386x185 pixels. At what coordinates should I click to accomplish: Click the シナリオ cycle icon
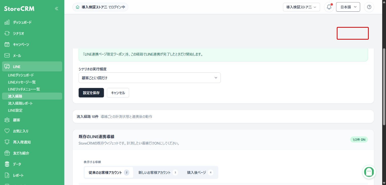(7, 33)
